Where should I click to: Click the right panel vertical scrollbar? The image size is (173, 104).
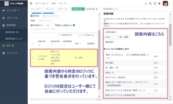(x=170, y=35)
